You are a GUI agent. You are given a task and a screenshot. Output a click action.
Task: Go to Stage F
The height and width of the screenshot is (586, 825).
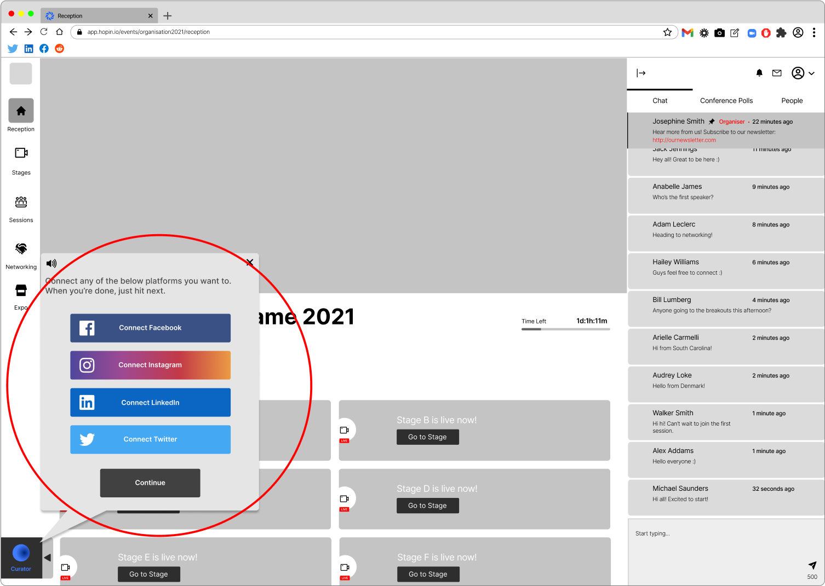tap(428, 574)
